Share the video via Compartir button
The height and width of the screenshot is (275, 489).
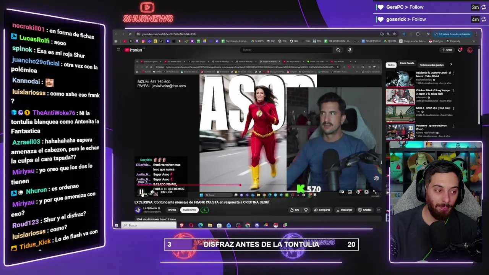[x=322, y=210]
